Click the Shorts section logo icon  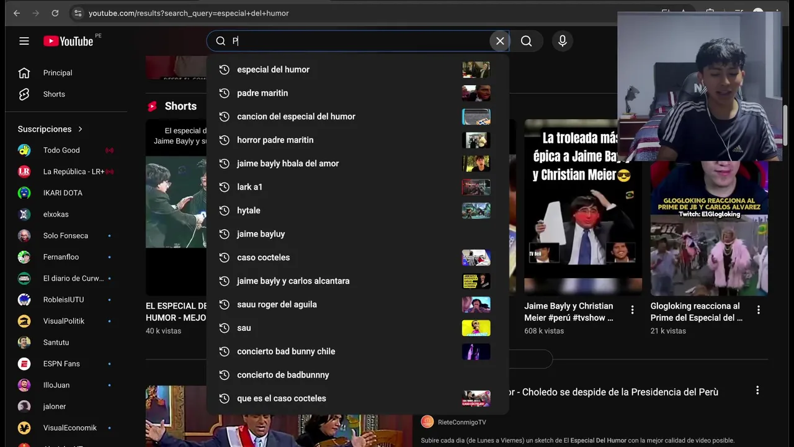(153, 107)
